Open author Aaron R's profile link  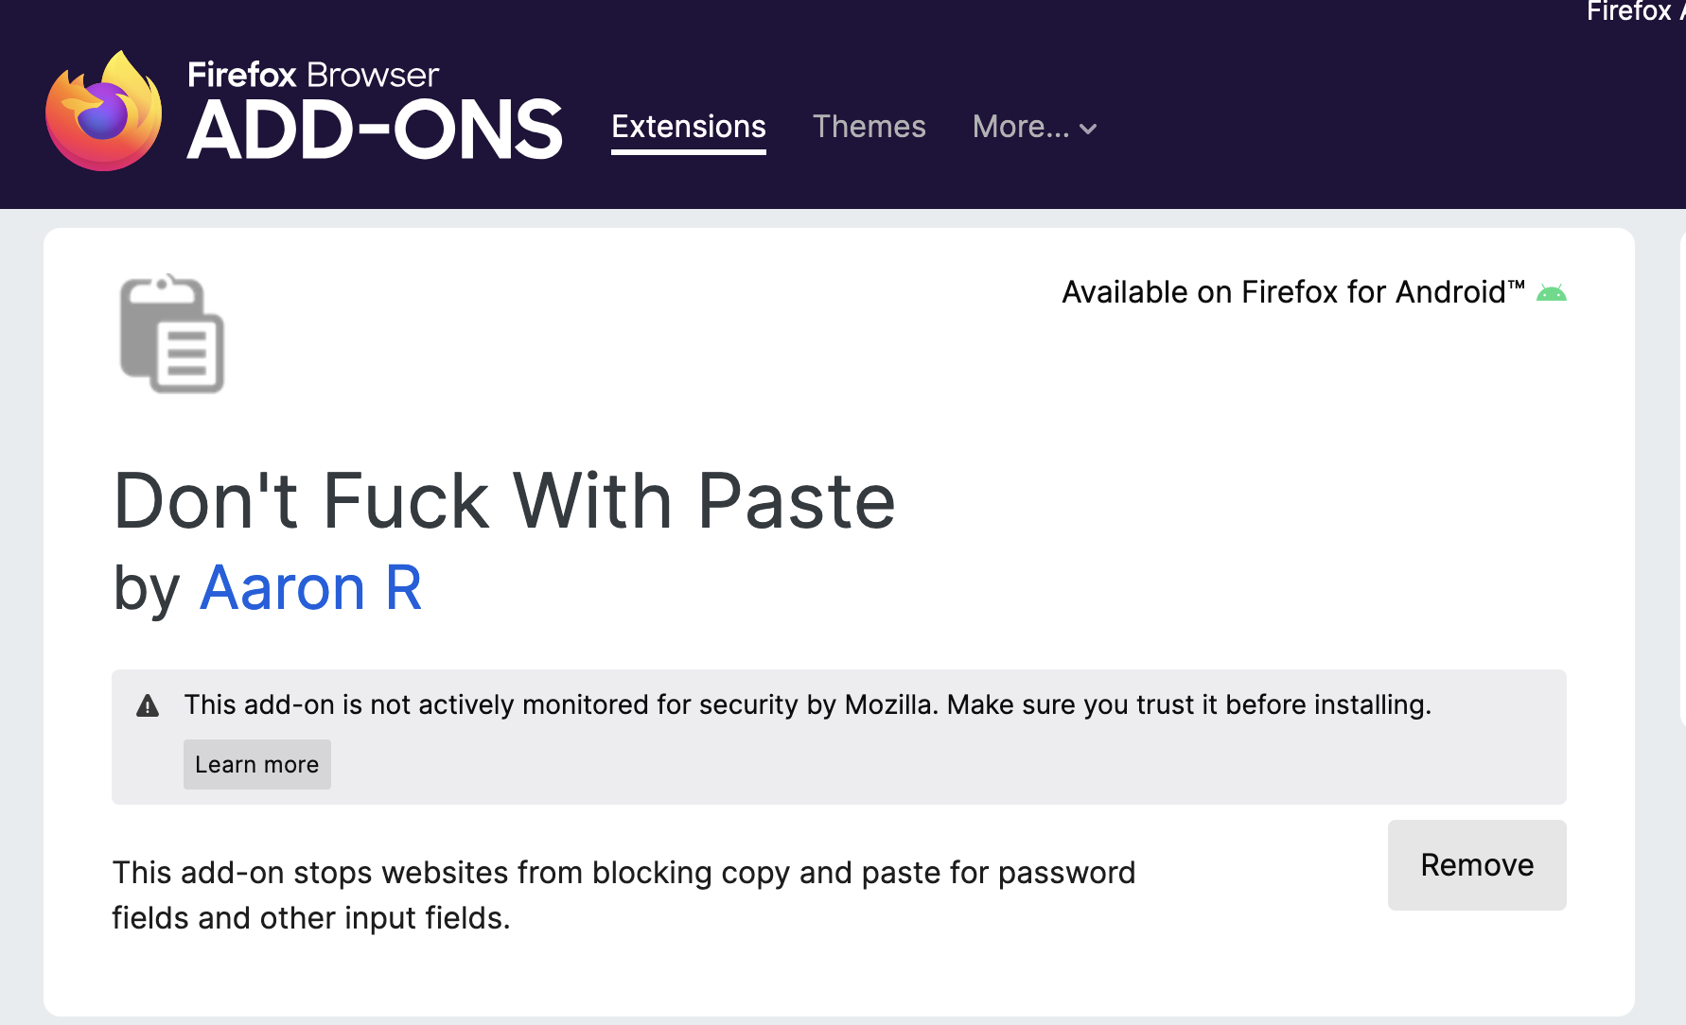[310, 588]
